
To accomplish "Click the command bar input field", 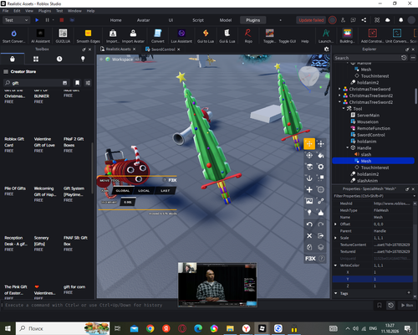I will (186, 305).
